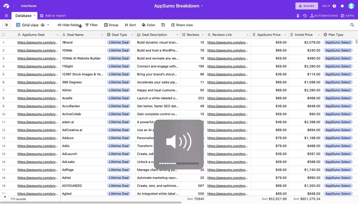Click the Airtable home logo icon
This screenshot has width=358, height=204.
[x=6, y=6]
